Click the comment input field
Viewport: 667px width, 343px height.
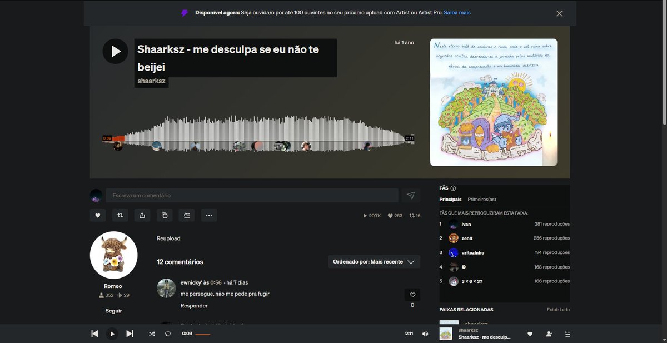252,195
